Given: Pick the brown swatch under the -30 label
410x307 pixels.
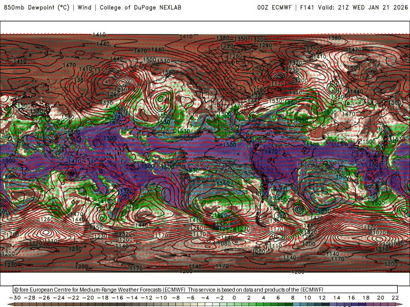Looking at the screenshot, I should [x=18, y=304].
